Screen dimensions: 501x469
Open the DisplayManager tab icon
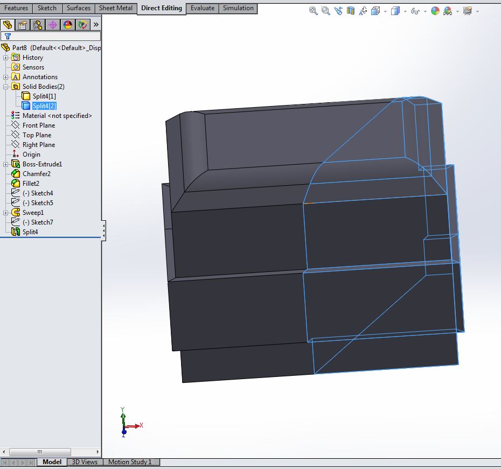[x=67, y=25]
